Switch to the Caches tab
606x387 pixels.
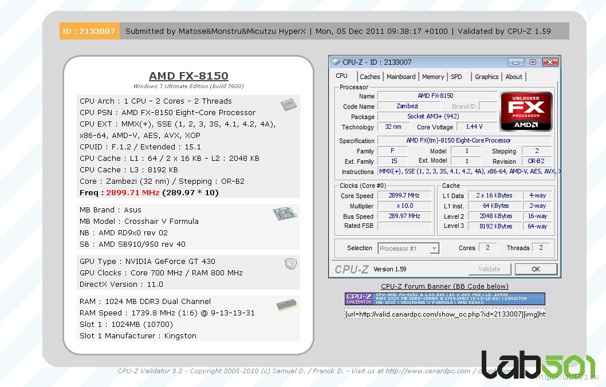tap(369, 77)
